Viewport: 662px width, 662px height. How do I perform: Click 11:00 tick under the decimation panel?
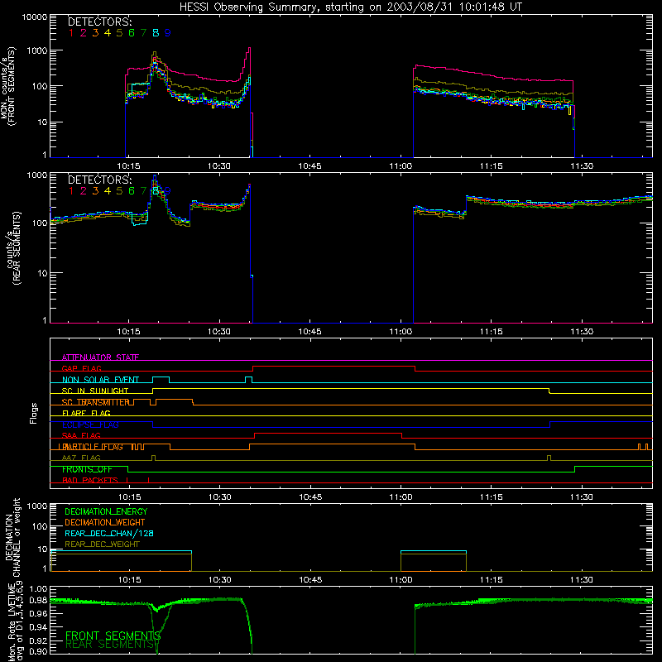coord(401,580)
